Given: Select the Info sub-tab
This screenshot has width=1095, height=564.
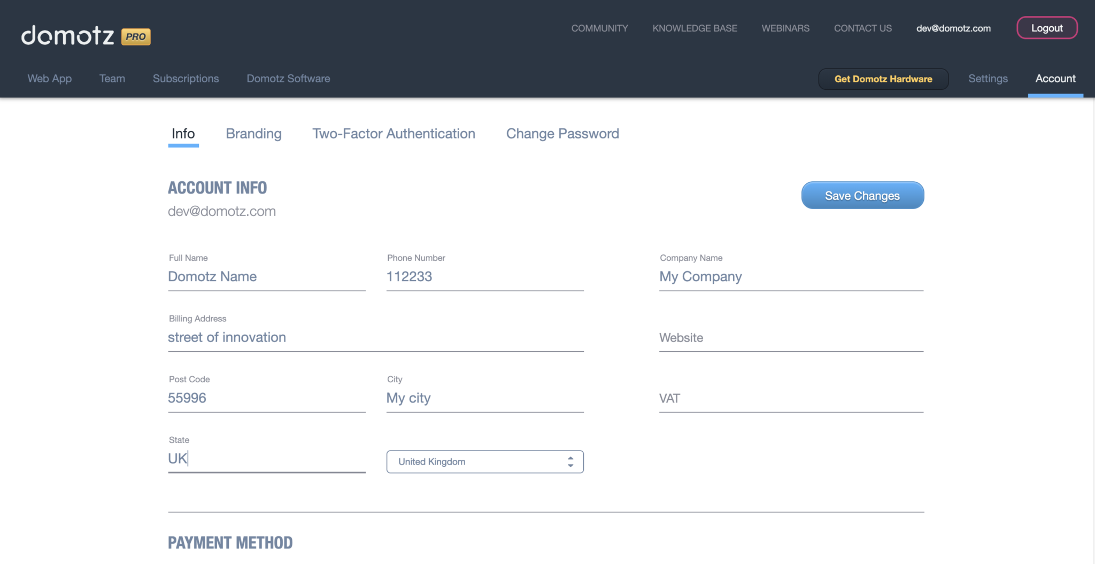Looking at the screenshot, I should click(183, 134).
